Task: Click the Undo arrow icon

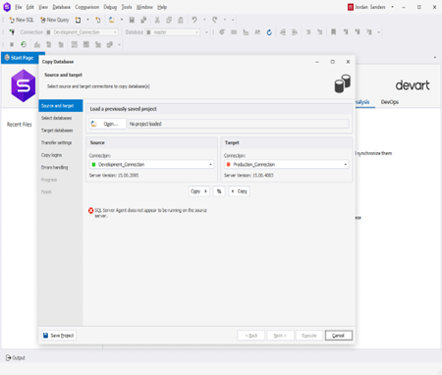Action: click(194, 20)
